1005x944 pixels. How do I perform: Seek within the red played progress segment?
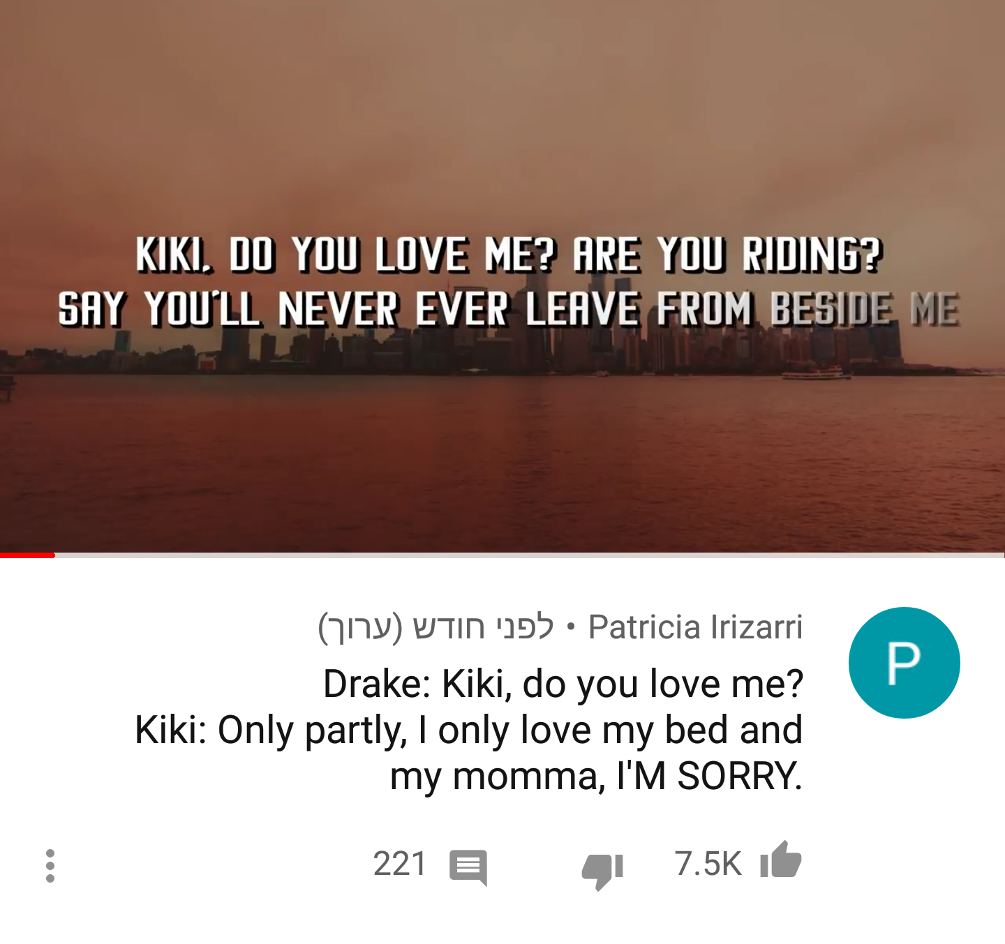(27, 555)
